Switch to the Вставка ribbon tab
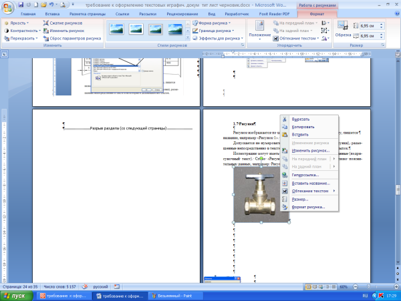 coord(52,13)
